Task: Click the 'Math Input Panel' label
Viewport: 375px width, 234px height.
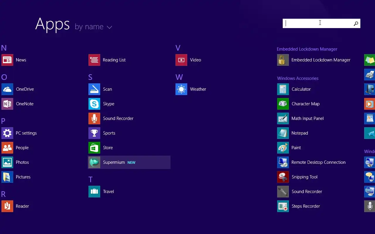Action: coord(308,118)
